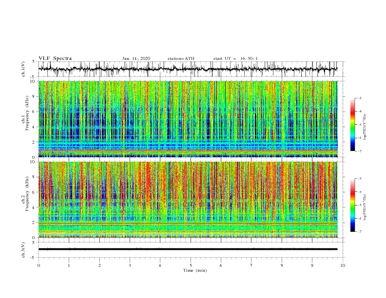Click the ch.1 spectrogram color scale bar
Image resolution: width=386 pixels, height=298 pixels.
(x=352, y=124)
